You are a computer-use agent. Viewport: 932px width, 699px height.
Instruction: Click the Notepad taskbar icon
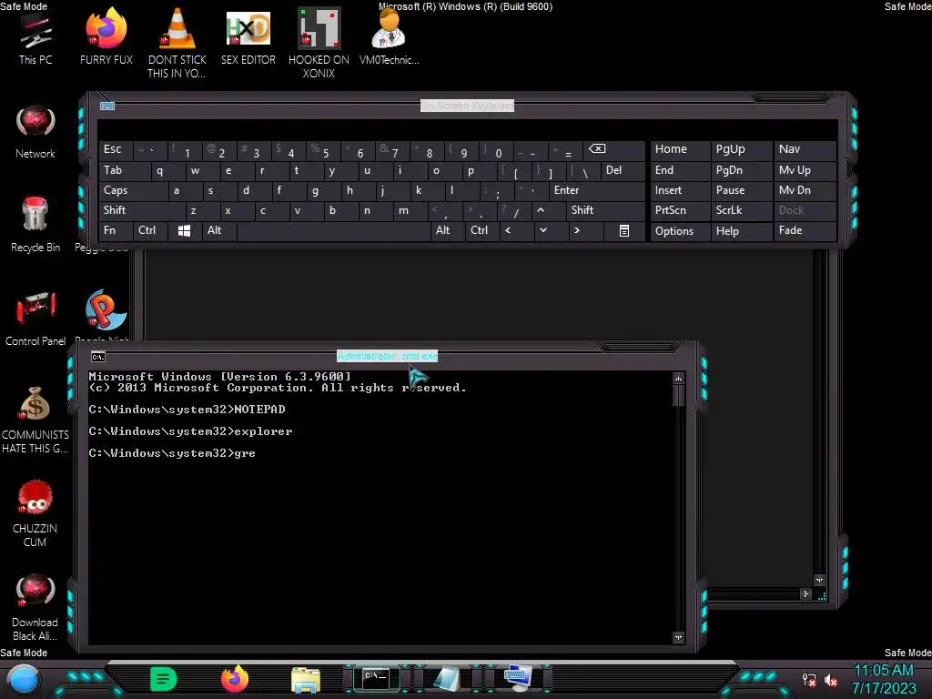pyautogui.click(x=447, y=679)
